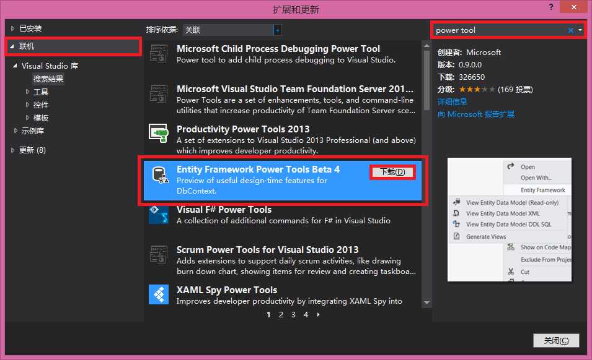
Task: Select 搜索结果 in the tree
Action: tap(48, 79)
